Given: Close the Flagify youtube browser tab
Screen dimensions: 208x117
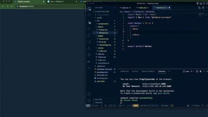Looking at the screenshot, I should (44, 2).
